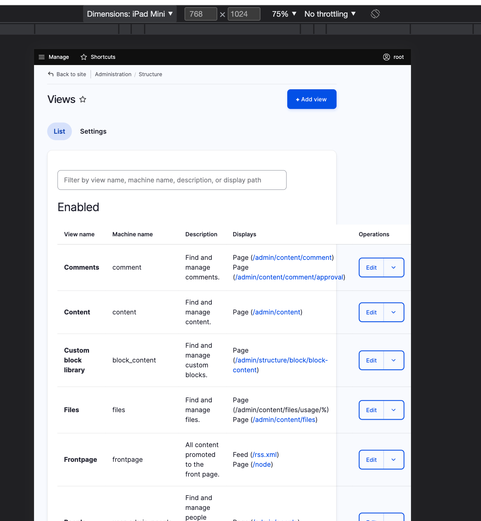481x521 pixels.
Task: Open the Dimensions iPad Mini device dropdown
Action: (130, 14)
